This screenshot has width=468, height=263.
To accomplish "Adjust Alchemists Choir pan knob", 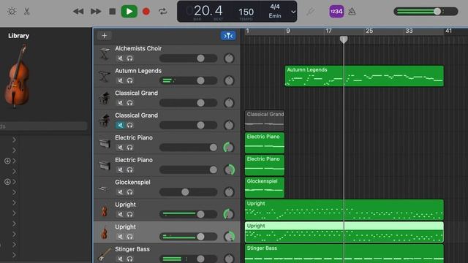I will 229,58.
